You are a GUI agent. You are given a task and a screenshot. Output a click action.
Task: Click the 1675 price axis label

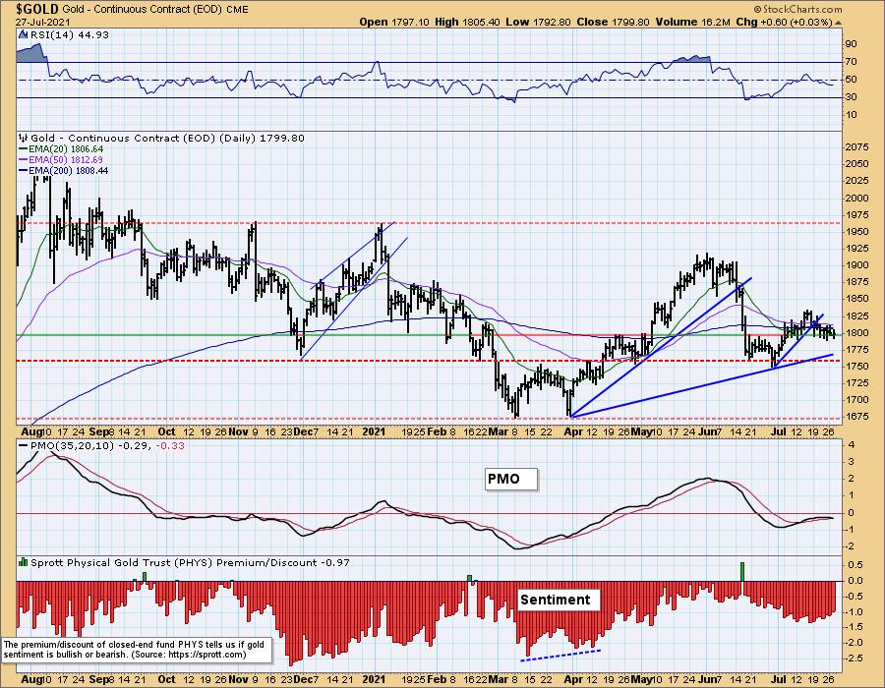[856, 416]
